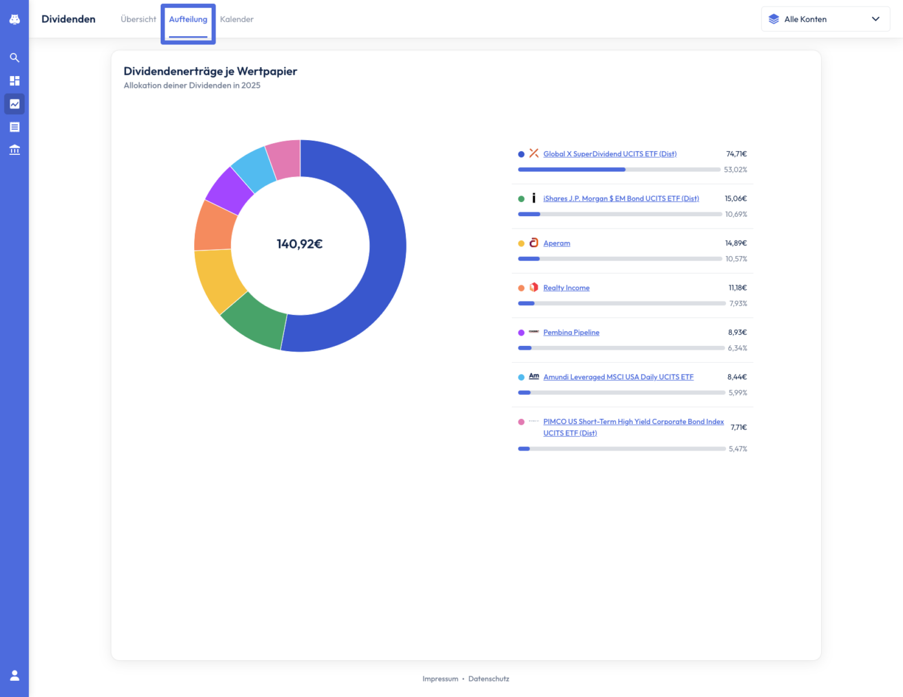Select the Aufteilung tab
This screenshot has height=697, width=903.
click(x=188, y=19)
